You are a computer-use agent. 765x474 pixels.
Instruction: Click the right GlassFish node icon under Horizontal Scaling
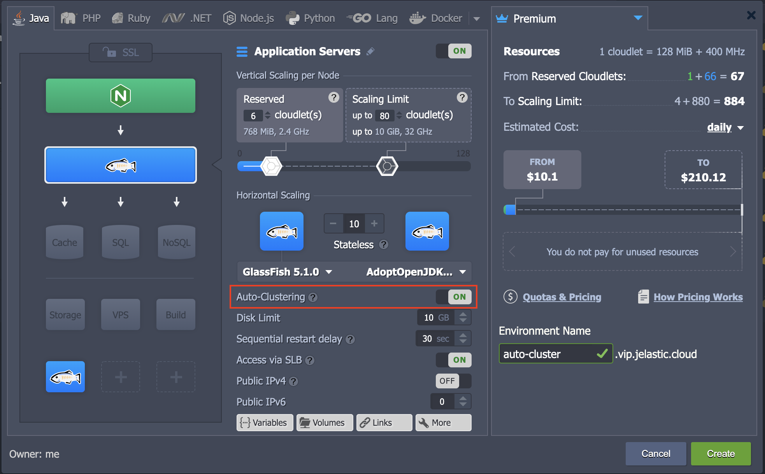[427, 231]
